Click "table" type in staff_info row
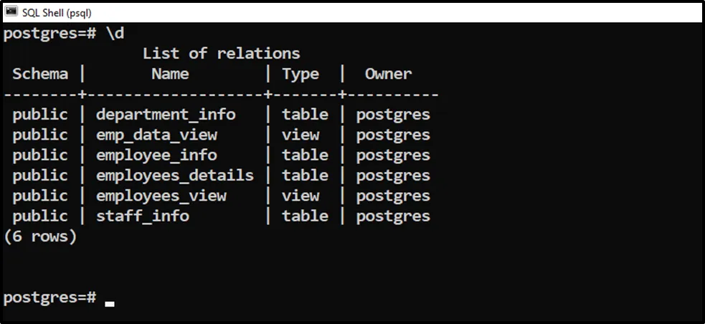This screenshot has width=705, height=324. [x=305, y=216]
